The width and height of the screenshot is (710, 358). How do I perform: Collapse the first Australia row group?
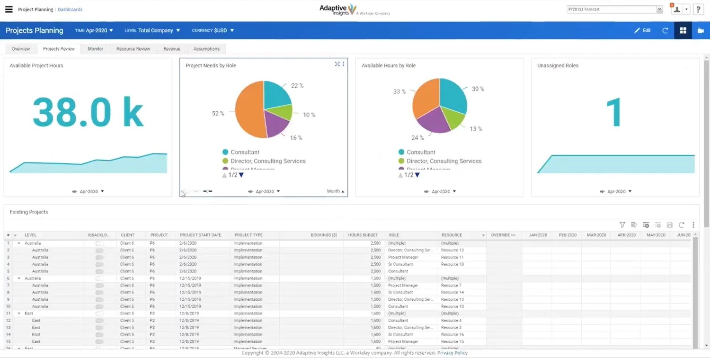[x=19, y=243]
